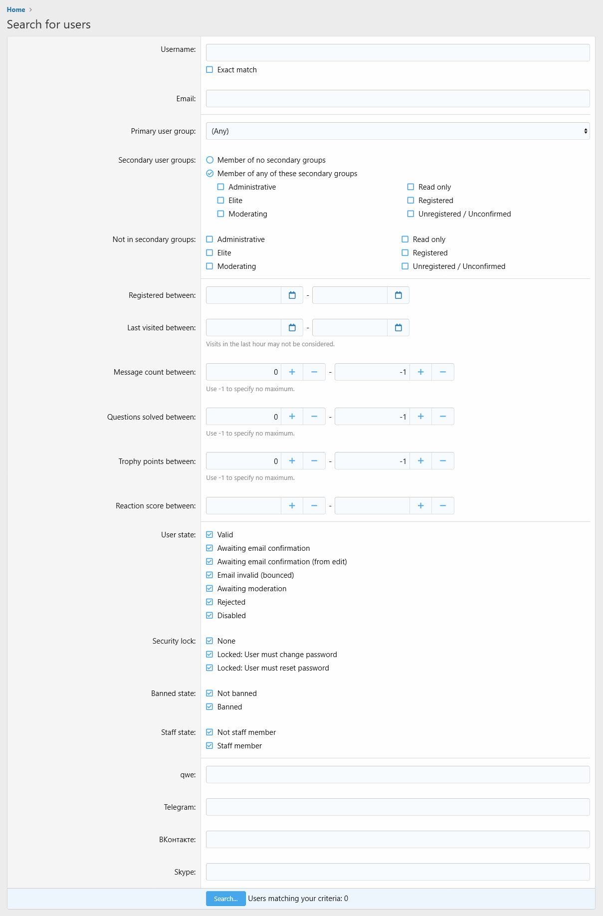Click into the Telegram text field
Viewport: 603px width, 916px height.
tap(398, 807)
